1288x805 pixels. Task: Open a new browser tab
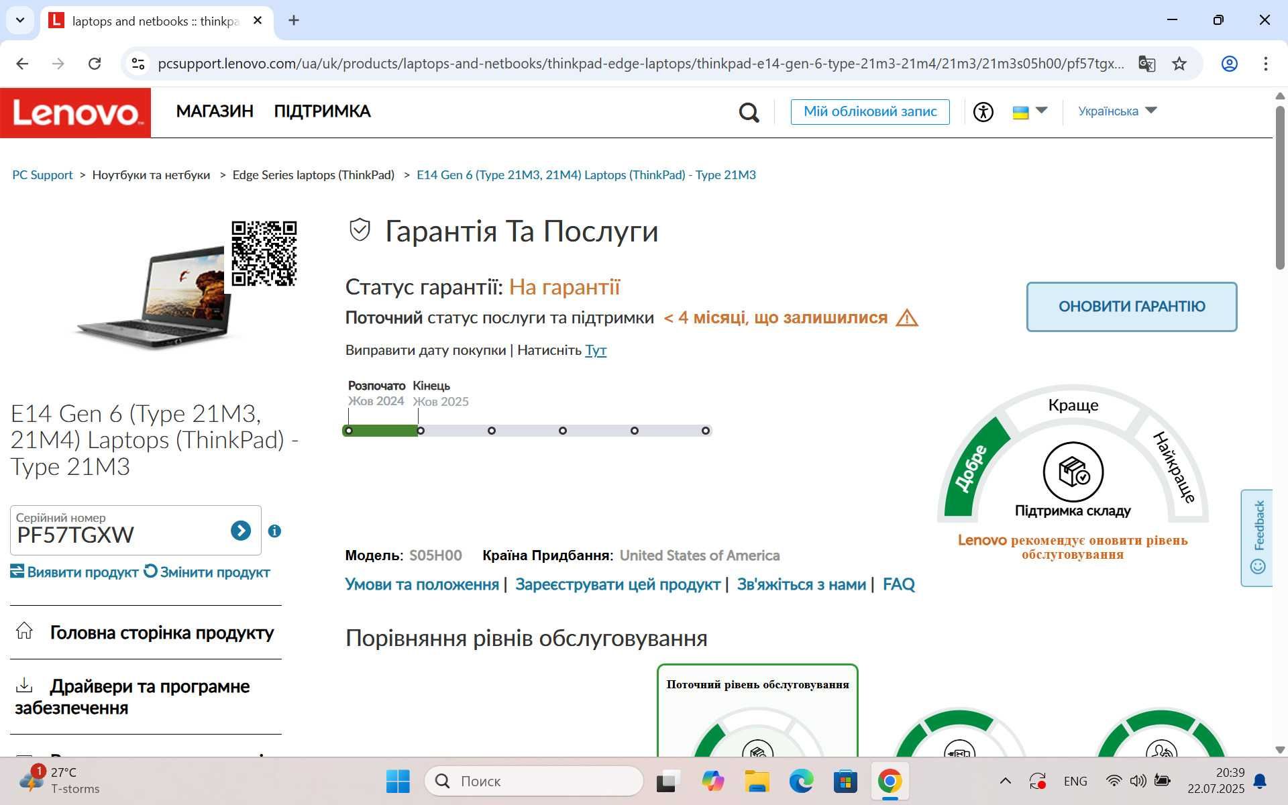[x=294, y=20]
